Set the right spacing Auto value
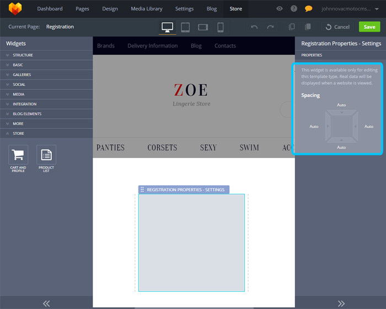The width and height of the screenshot is (386, 309). click(368, 126)
